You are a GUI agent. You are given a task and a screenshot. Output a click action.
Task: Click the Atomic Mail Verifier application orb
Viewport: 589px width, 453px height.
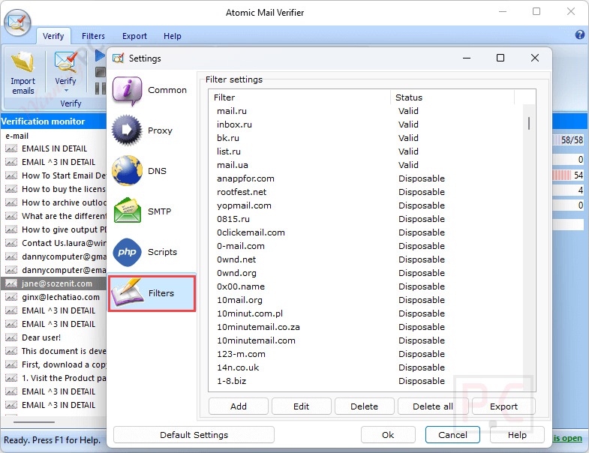coord(17,22)
